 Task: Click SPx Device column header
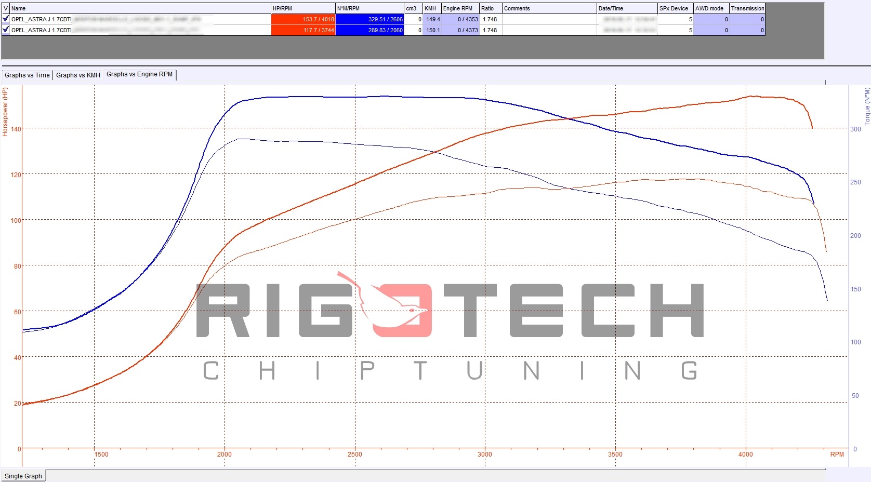click(x=676, y=8)
